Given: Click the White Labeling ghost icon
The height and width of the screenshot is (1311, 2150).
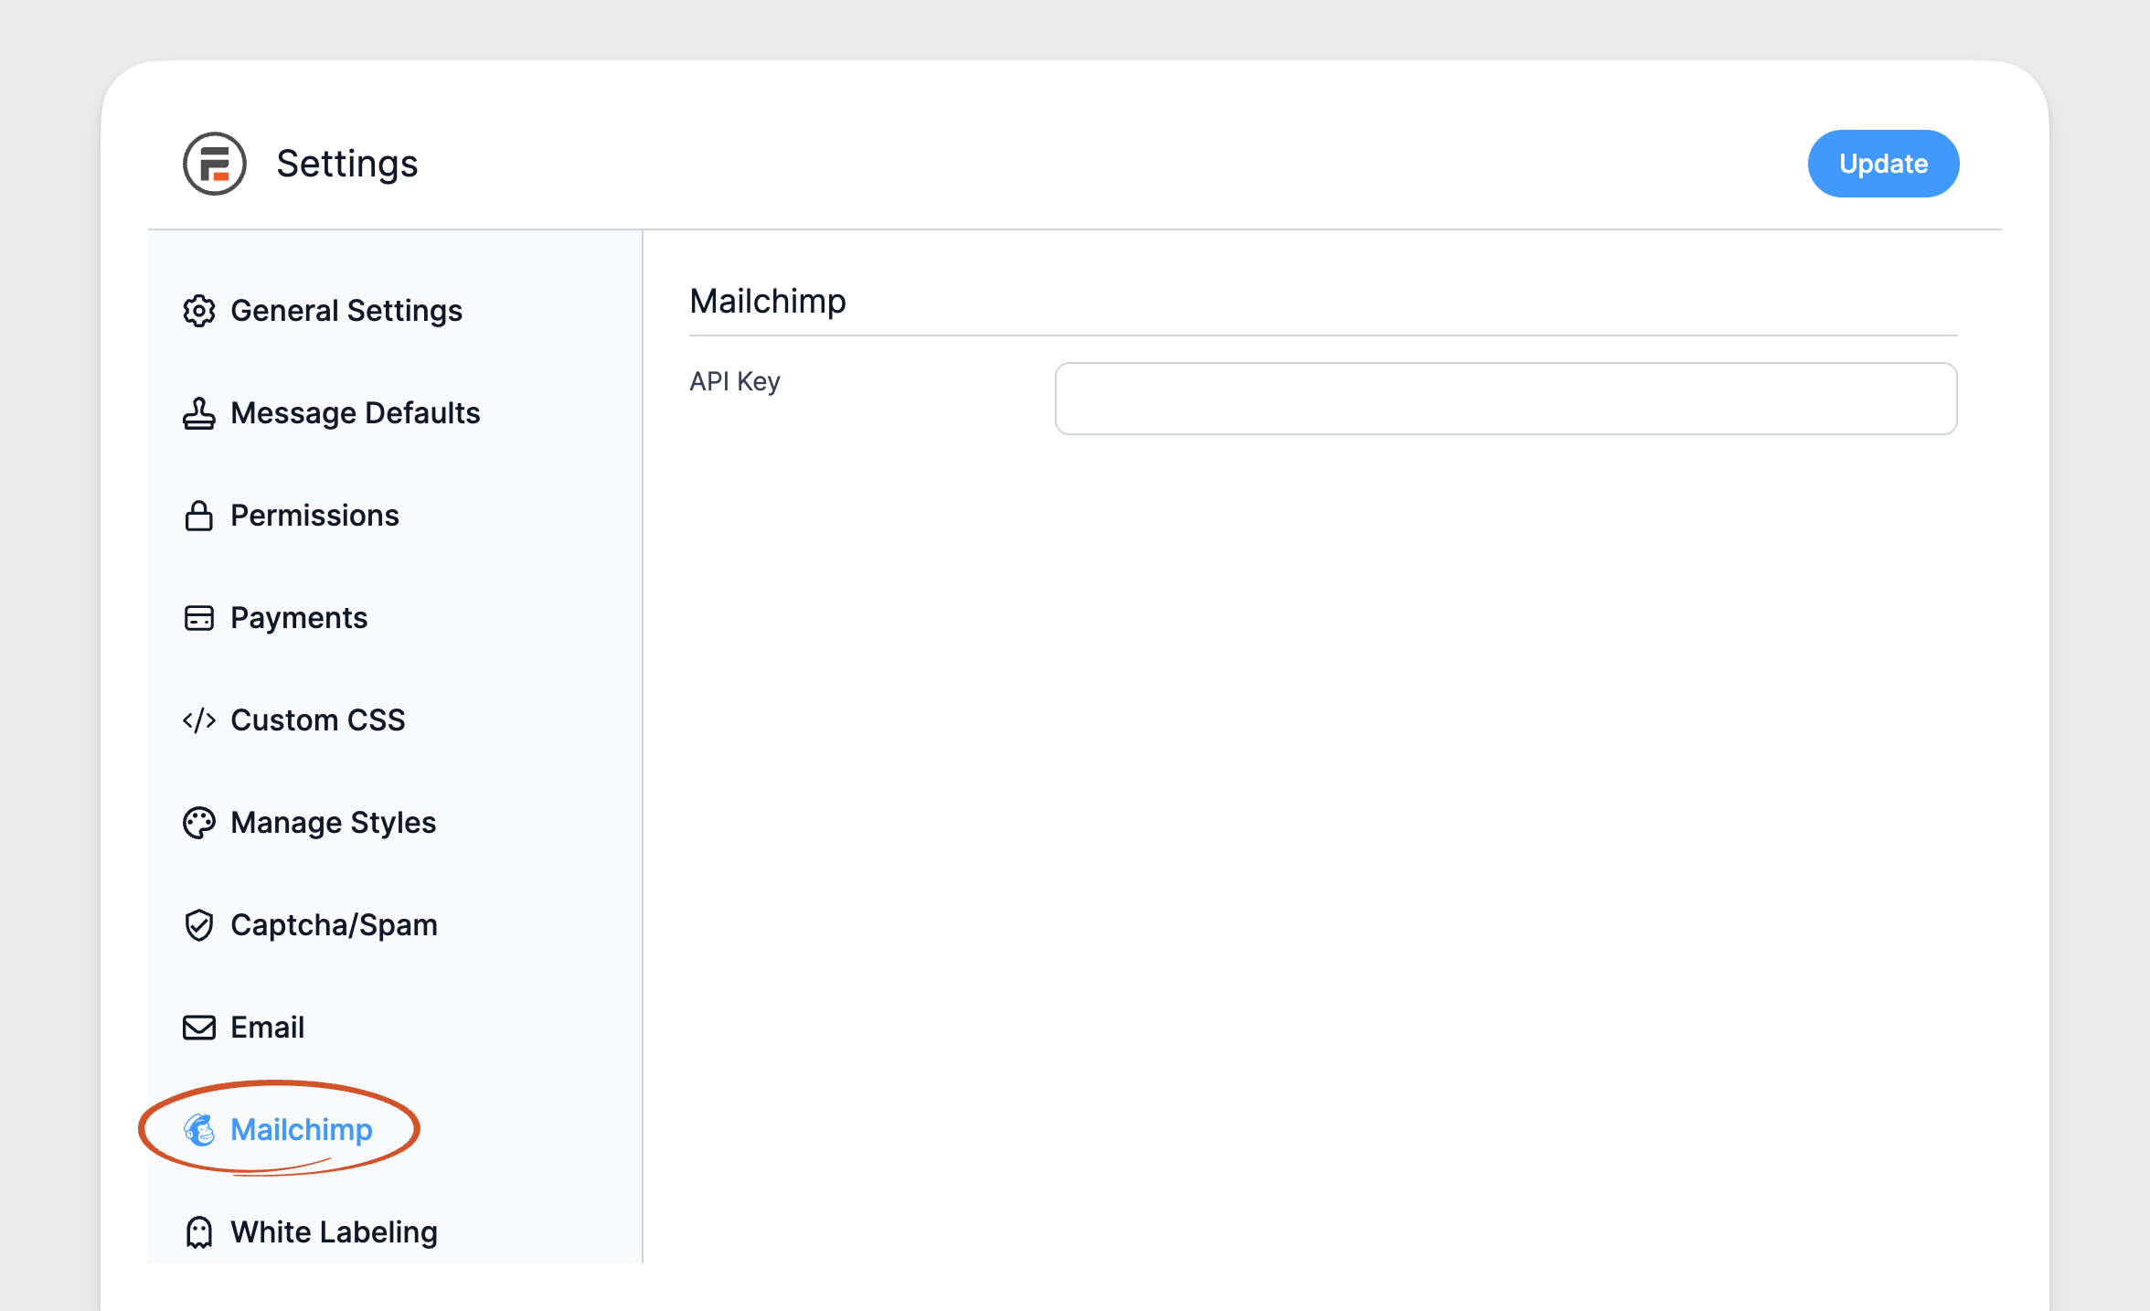Looking at the screenshot, I should (199, 1232).
